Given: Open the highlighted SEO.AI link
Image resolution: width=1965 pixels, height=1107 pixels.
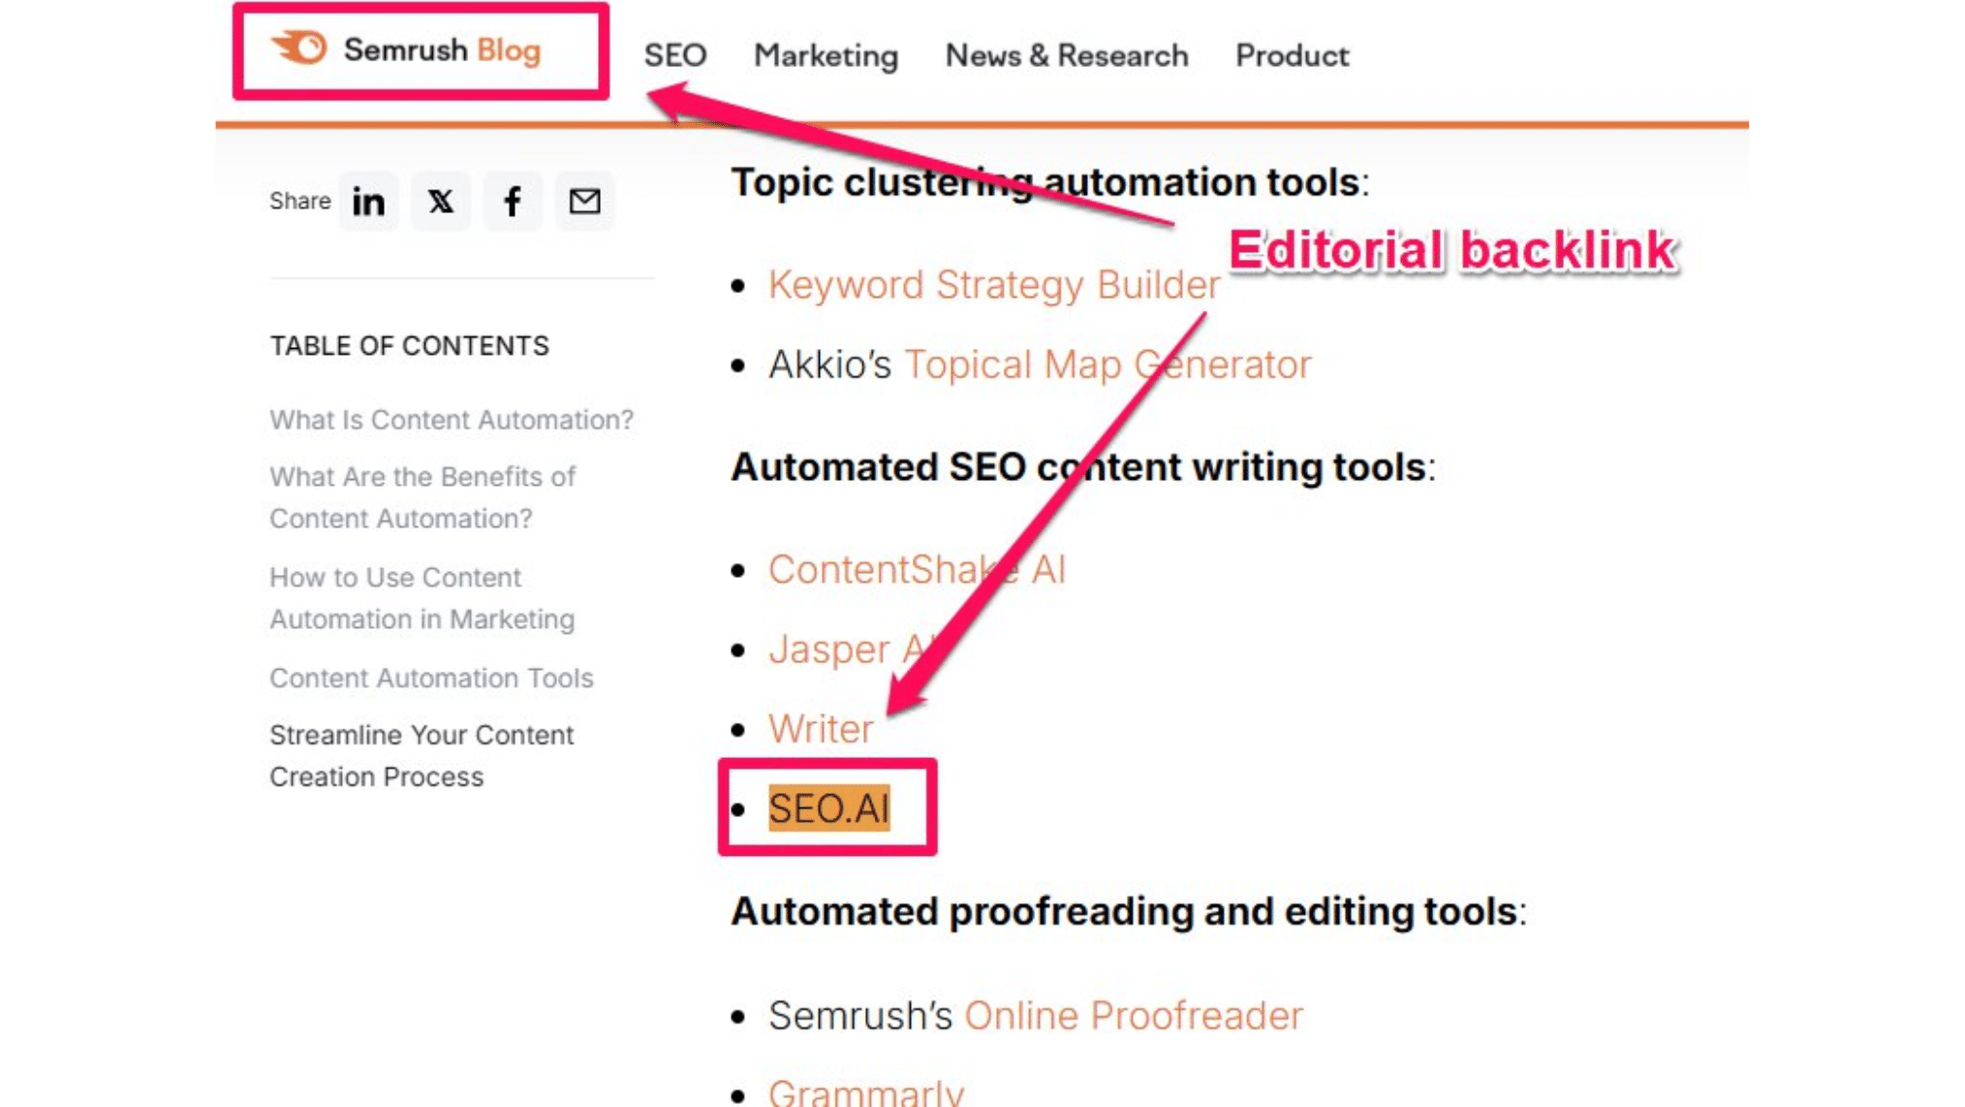Looking at the screenshot, I should tap(828, 807).
